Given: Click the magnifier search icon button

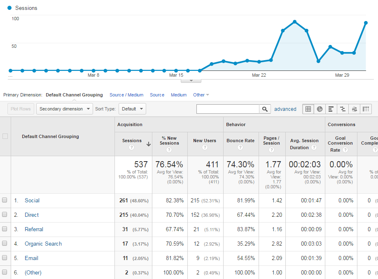Looking at the screenshot, I should 265,109.
